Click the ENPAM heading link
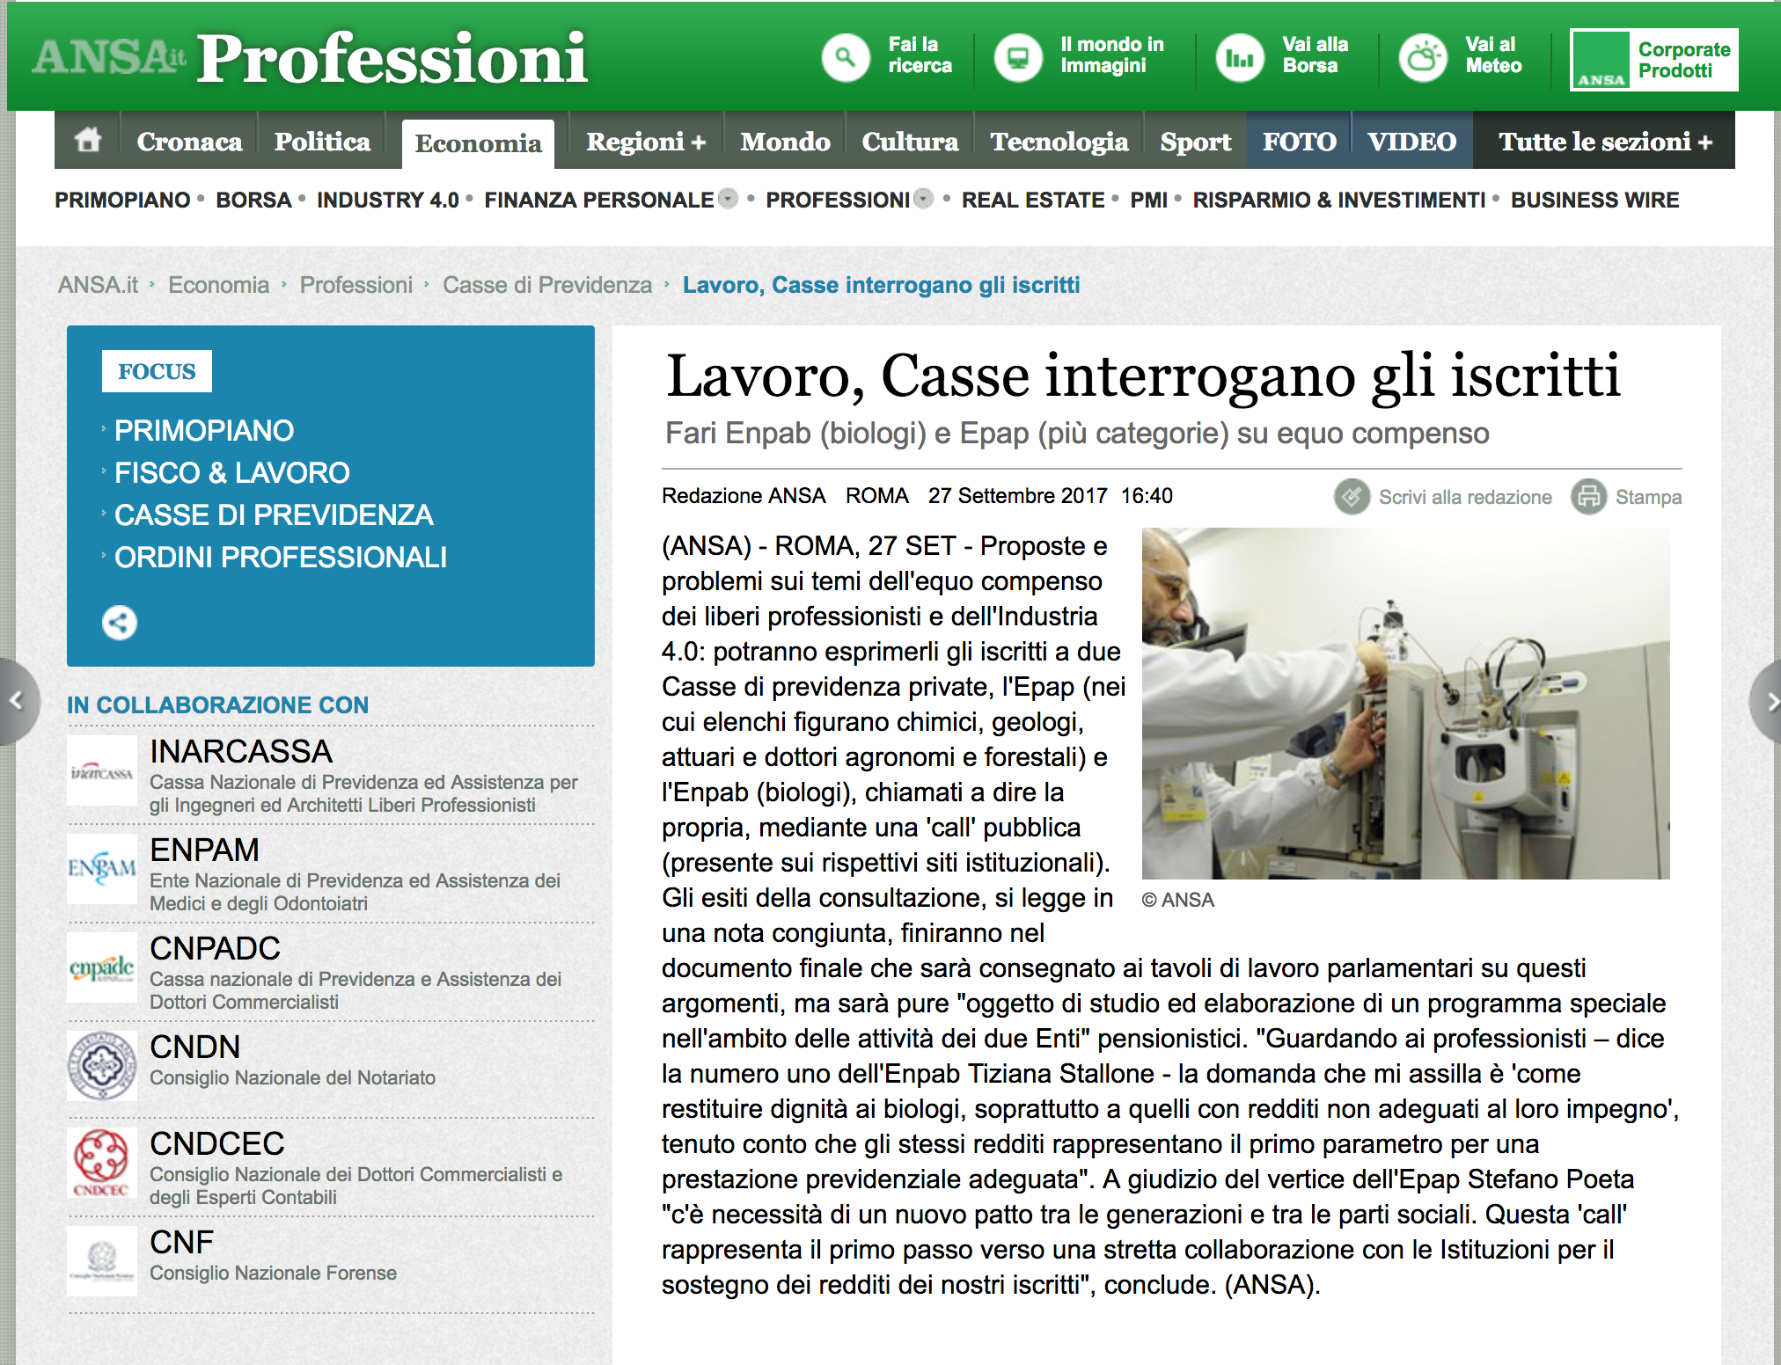 click(x=204, y=850)
